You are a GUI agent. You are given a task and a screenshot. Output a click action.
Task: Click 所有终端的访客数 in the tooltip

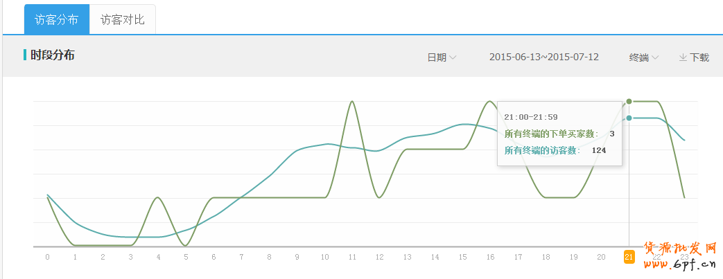542,150
